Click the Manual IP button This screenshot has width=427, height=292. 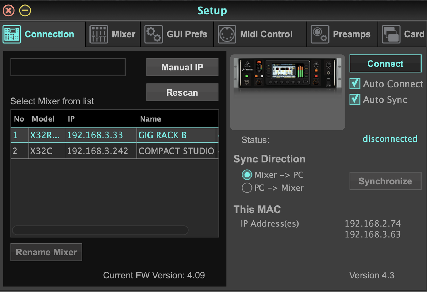[182, 67]
